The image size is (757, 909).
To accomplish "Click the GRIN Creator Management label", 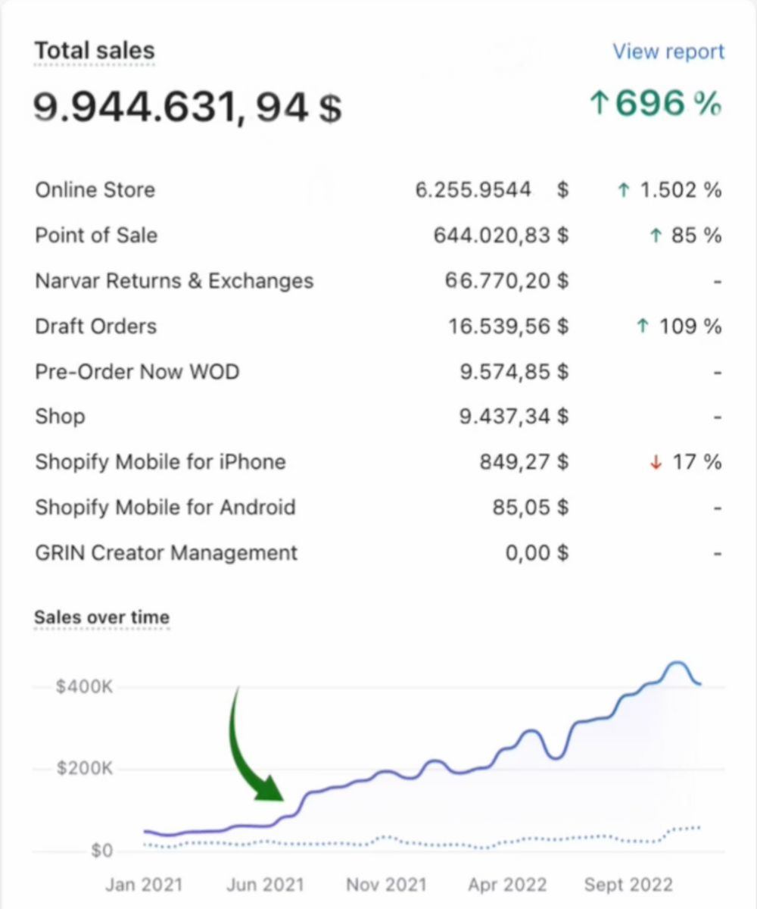I will click(x=167, y=553).
